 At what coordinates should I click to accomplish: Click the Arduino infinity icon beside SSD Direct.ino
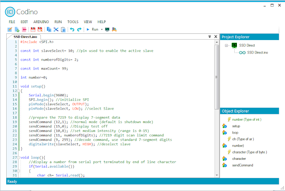tap(242, 53)
